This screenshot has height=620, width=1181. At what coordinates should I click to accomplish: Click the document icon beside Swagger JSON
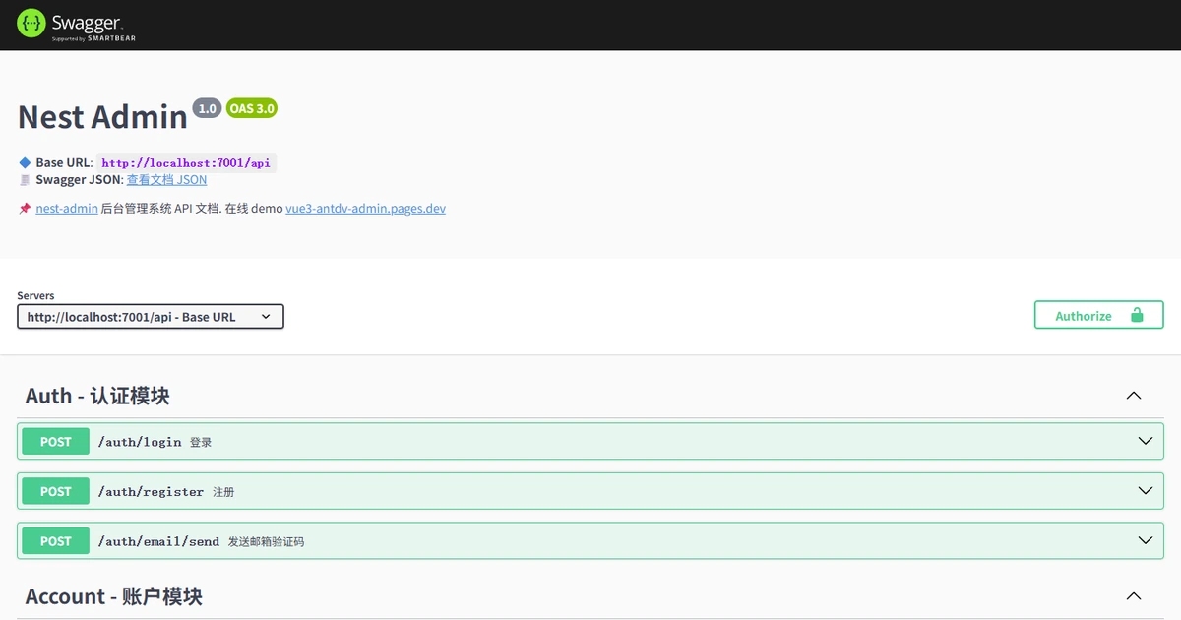click(x=25, y=180)
